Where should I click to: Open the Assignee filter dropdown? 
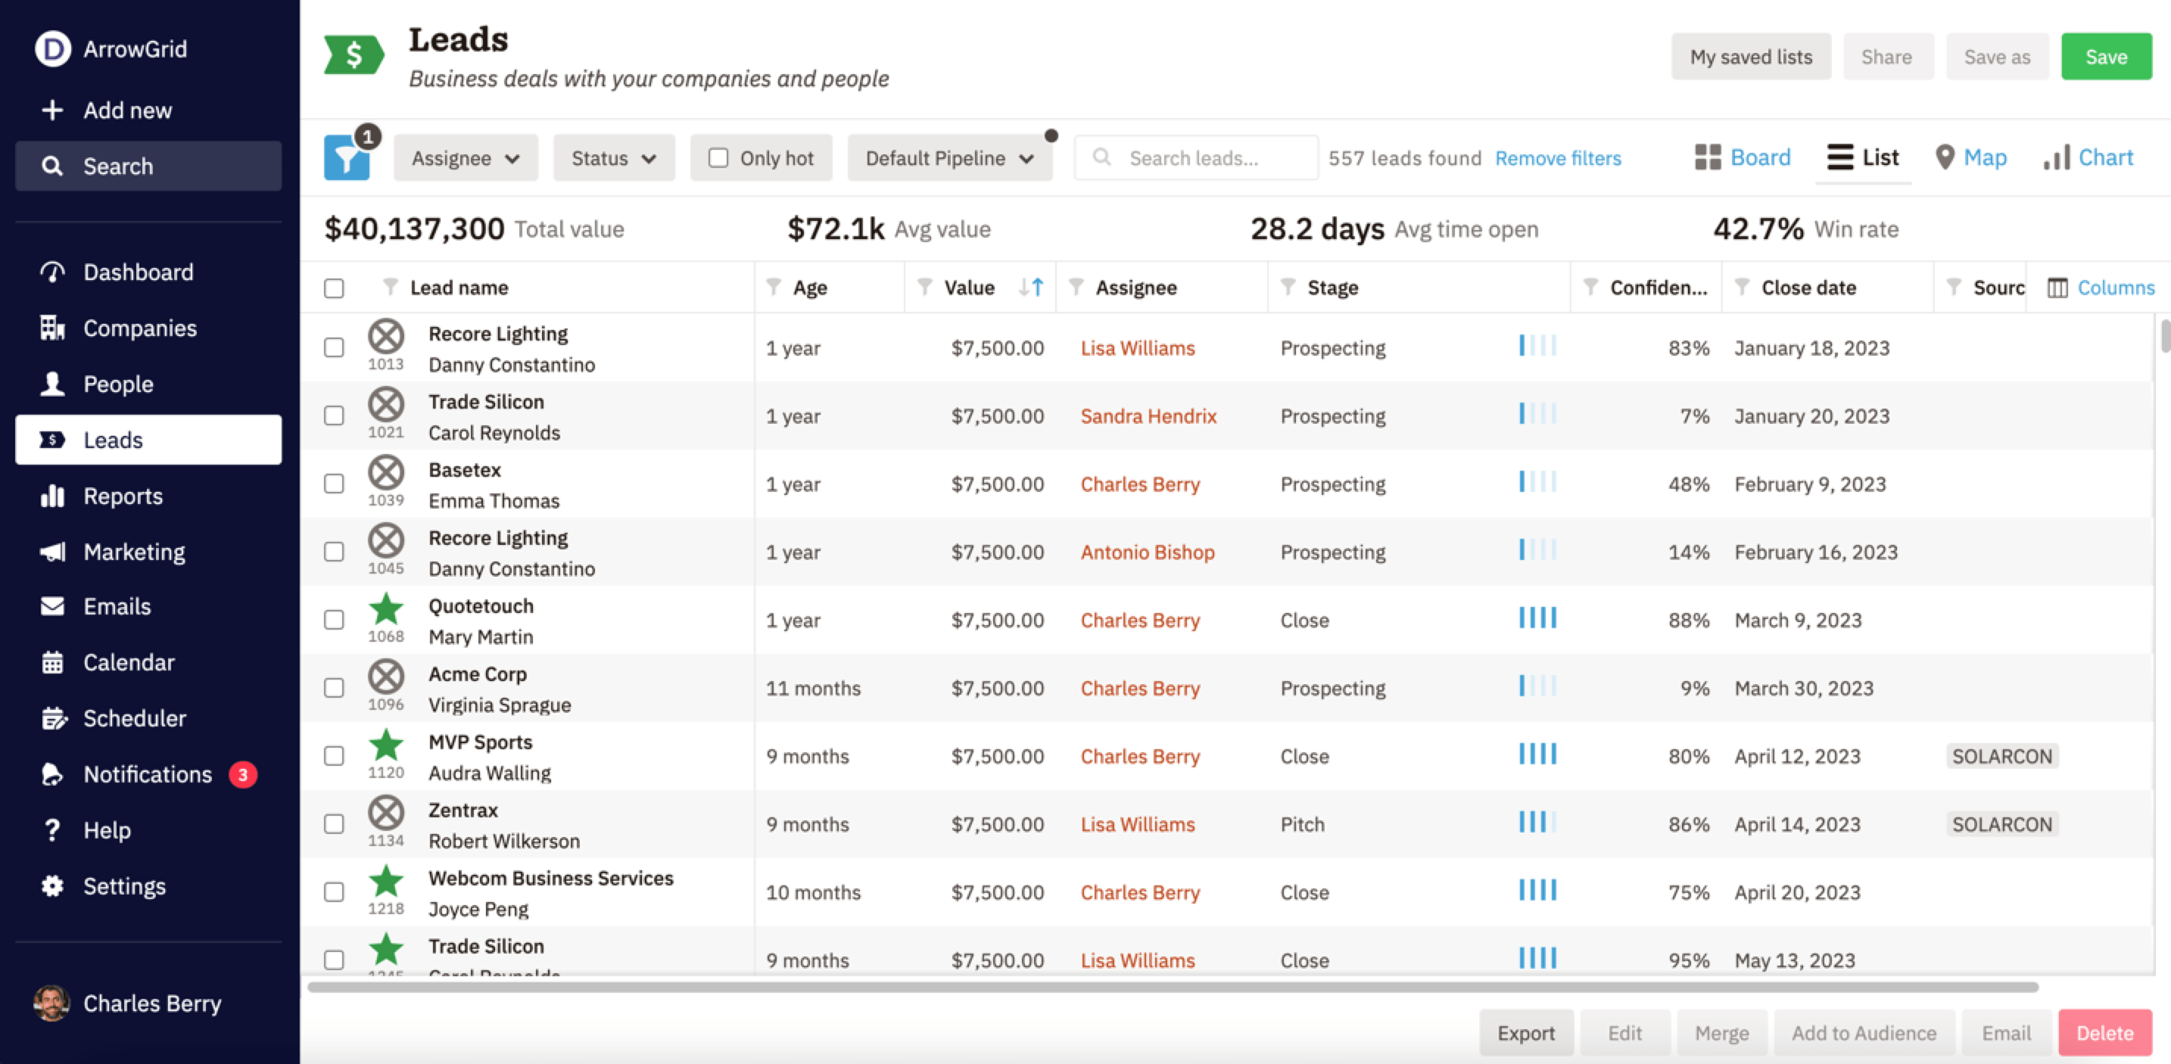(x=466, y=157)
